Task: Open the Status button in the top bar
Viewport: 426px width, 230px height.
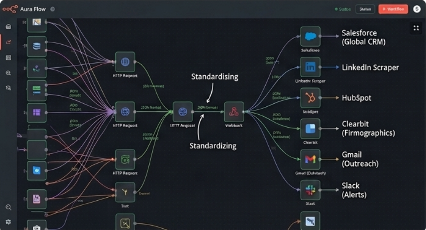Action: click(365, 9)
